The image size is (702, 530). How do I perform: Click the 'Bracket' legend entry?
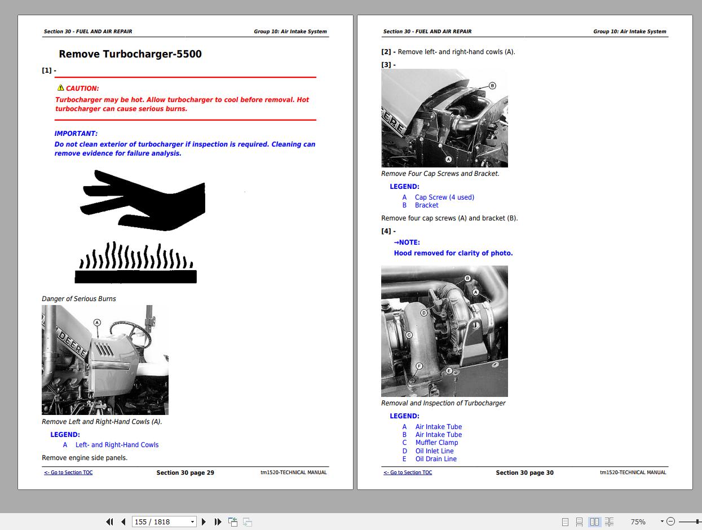coord(426,205)
